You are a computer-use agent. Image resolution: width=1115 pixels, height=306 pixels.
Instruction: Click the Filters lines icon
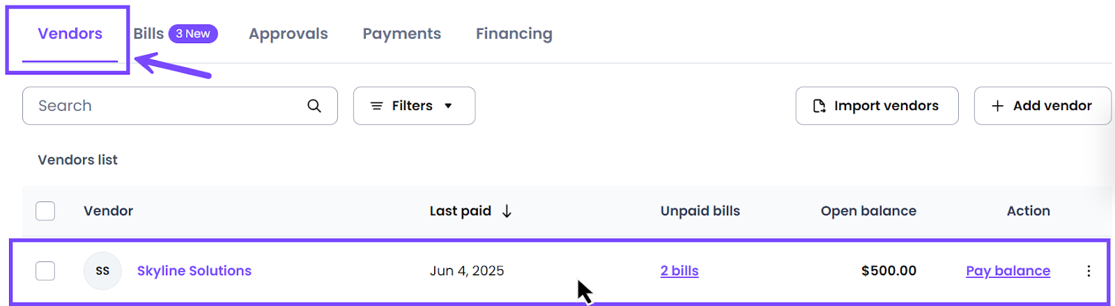pyautogui.click(x=376, y=106)
